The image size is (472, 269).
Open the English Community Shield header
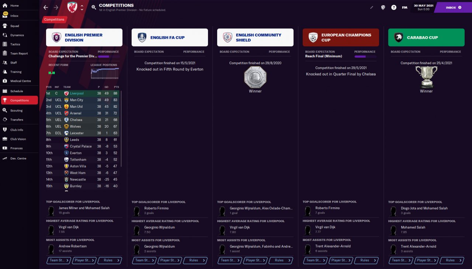pyautogui.click(x=255, y=37)
